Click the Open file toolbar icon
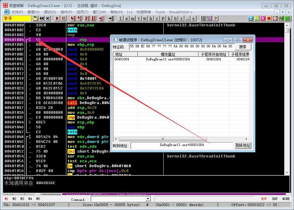 [35, 18]
